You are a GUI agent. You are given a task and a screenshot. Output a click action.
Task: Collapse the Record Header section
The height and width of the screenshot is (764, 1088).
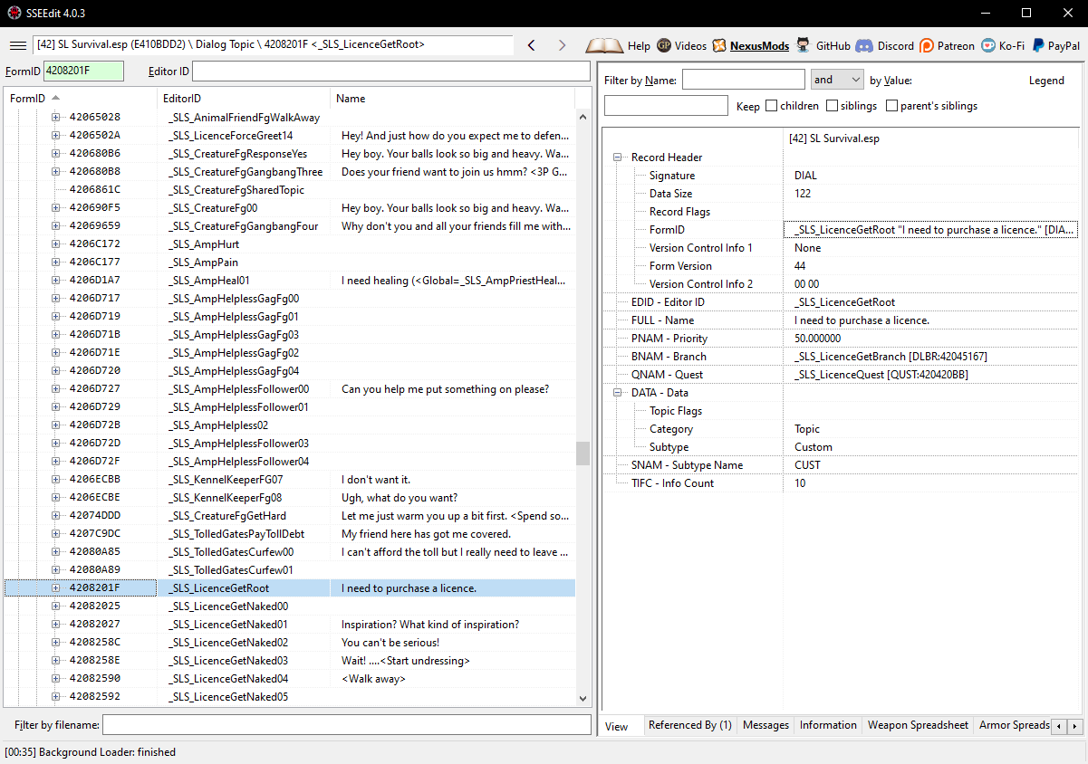(x=619, y=158)
